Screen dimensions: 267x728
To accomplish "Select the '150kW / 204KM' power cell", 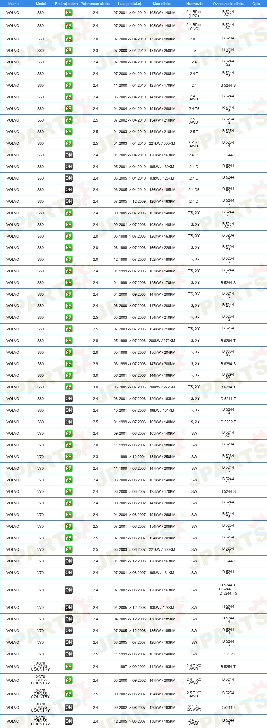I will [162, 352].
